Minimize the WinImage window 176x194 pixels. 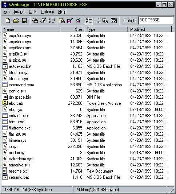point(158,5)
